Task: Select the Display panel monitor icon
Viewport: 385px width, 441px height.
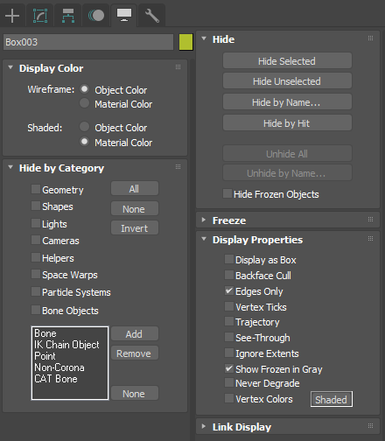Action: [x=124, y=15]
